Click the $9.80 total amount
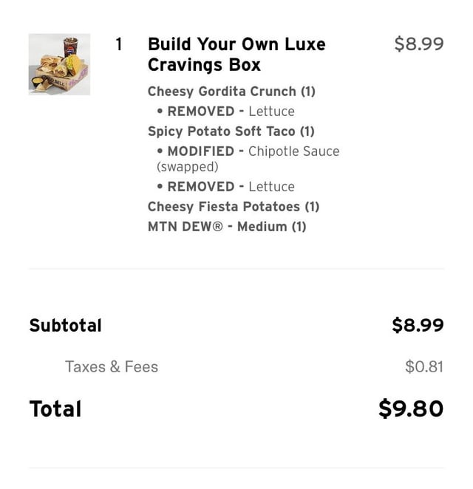This screenshot has width=473, height=489. (x=411, y=409)
